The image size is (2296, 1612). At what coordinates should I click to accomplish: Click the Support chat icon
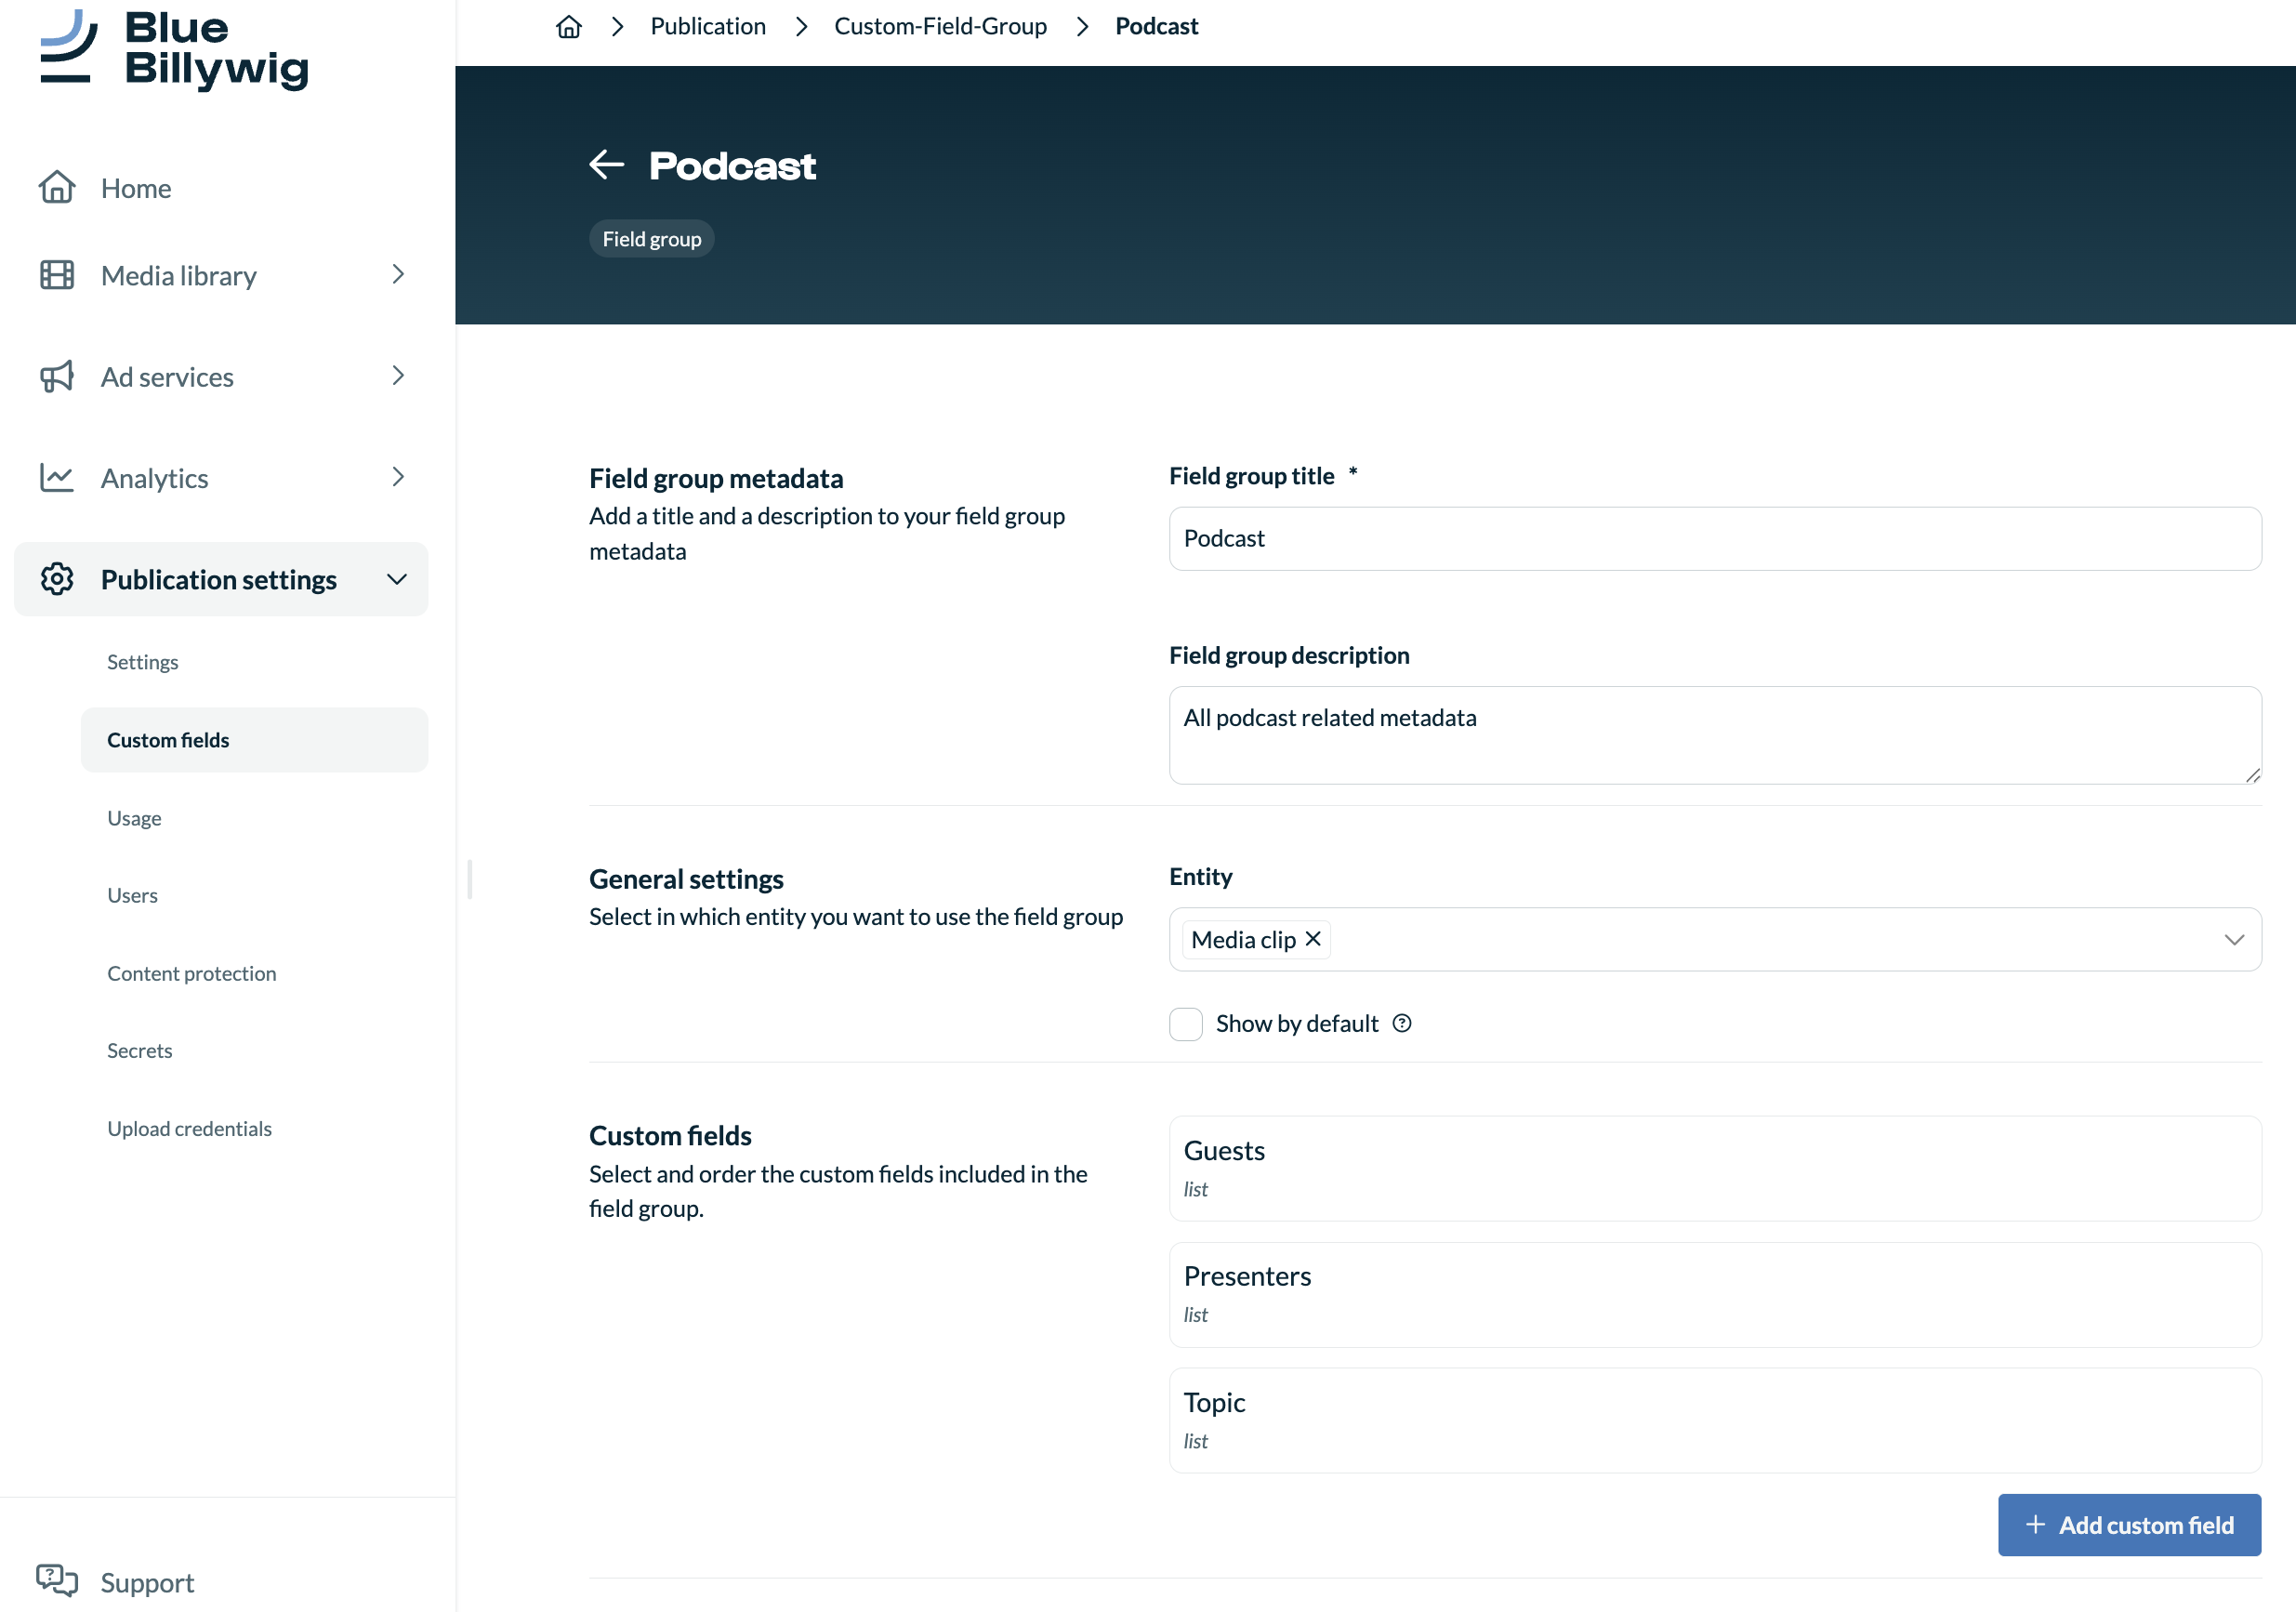pyautogui.click(x=57, y=1580)
